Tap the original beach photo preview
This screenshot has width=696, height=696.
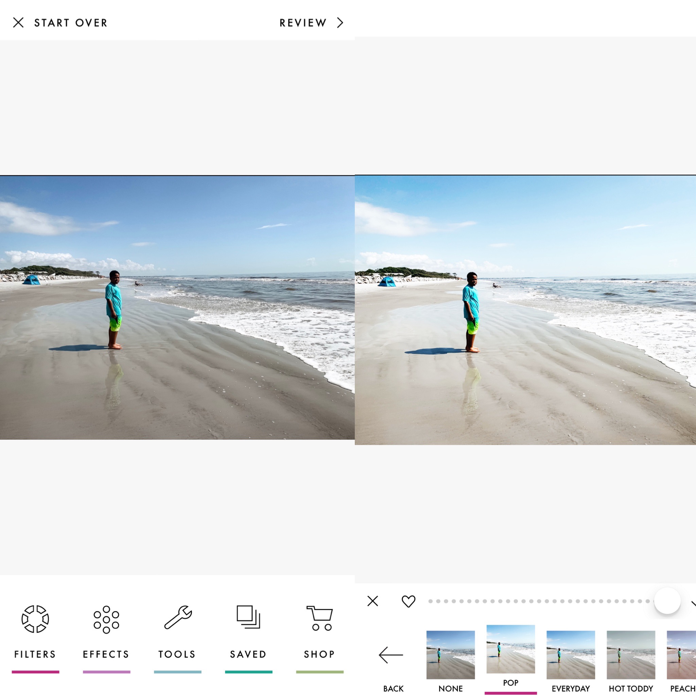pos(177,307)
